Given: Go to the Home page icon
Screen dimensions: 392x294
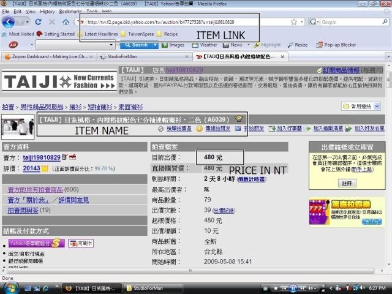Looking at the screenshot, I should pyautogui.click(x=66, y=22).
